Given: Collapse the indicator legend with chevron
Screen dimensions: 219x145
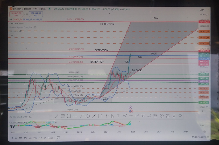Looking at the screenshot, I should 12,35.
